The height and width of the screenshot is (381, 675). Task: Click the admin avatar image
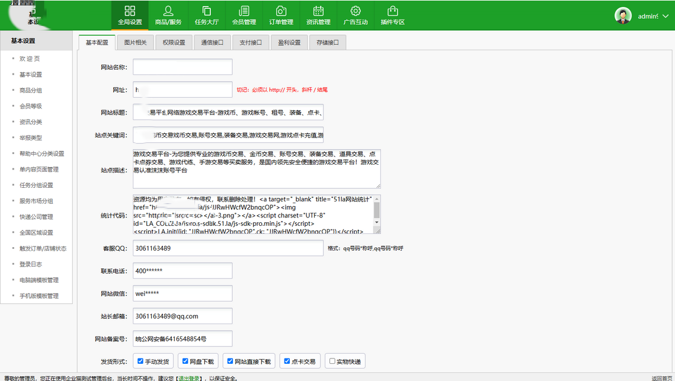[623, 15]
